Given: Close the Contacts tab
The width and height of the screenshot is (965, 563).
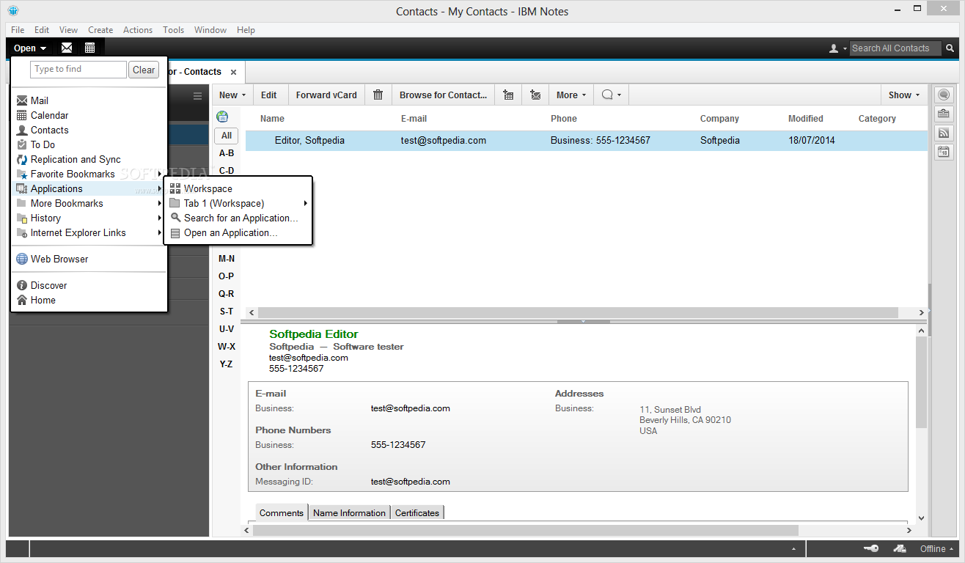Looking at the screenshot, I should (x=233, y=72).
